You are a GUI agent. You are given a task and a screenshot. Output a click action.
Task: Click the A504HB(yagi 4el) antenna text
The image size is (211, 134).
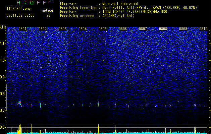[x=118, y=16]
